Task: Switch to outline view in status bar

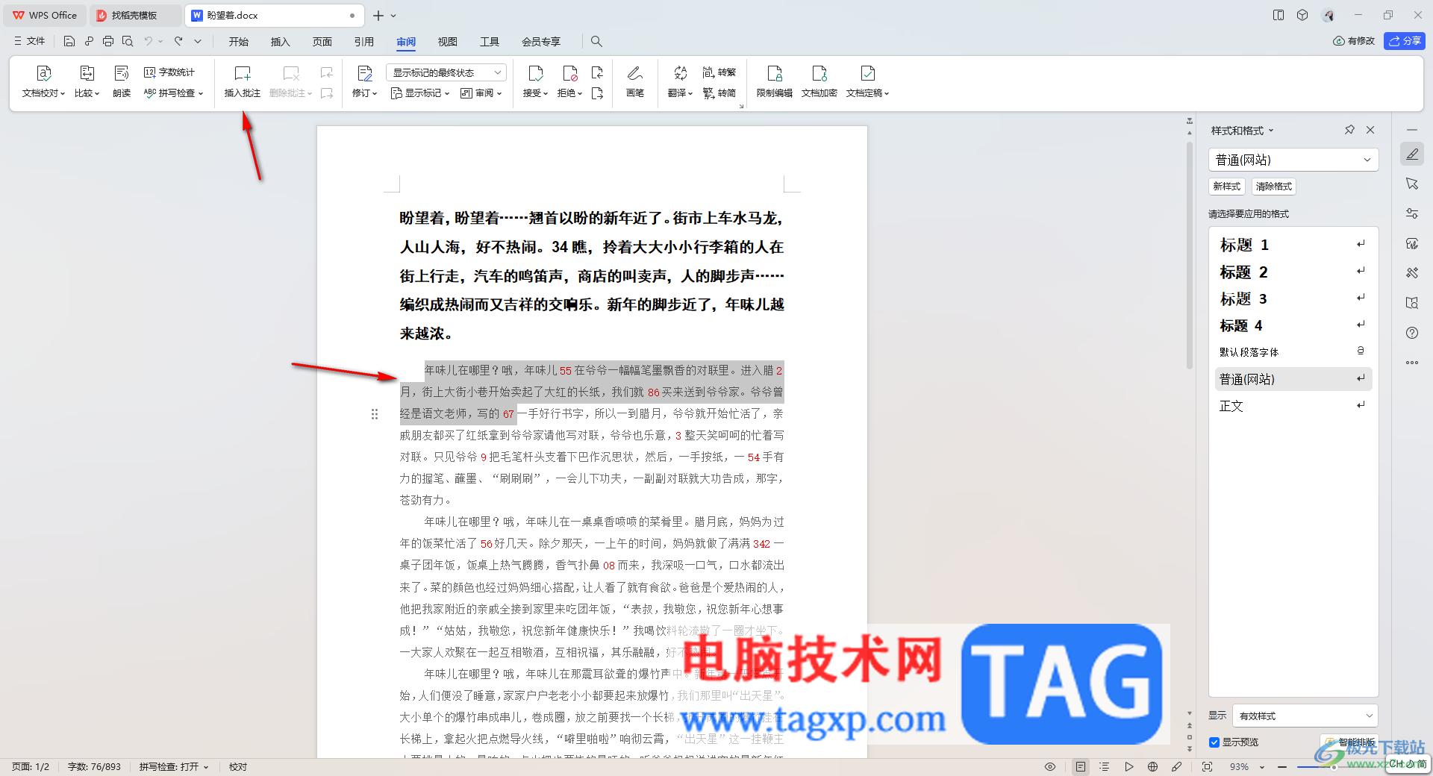Action: click(1105, 766)
